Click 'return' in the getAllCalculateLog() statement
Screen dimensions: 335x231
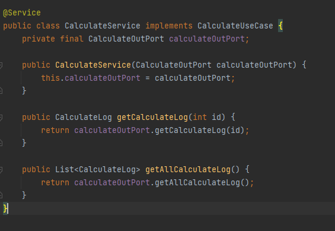pyautogui.click(x=55, y=183)
